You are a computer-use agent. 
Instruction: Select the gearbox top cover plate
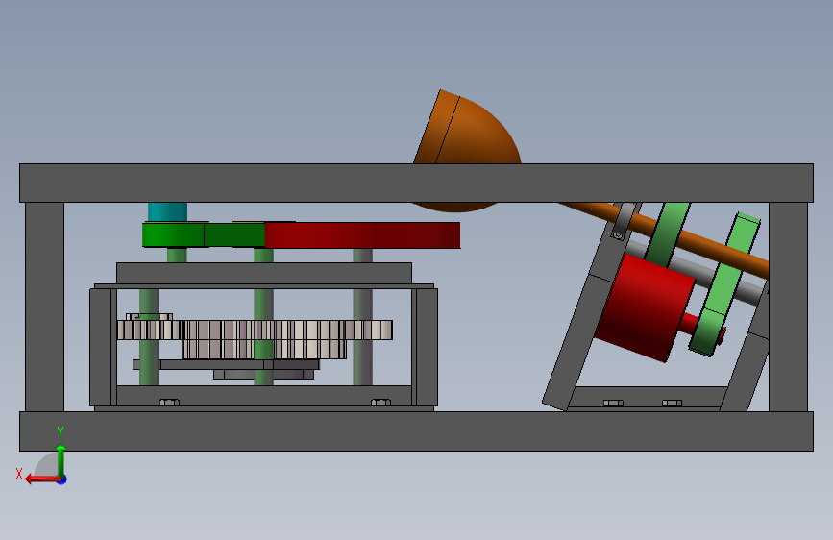(x=264, y=273)
